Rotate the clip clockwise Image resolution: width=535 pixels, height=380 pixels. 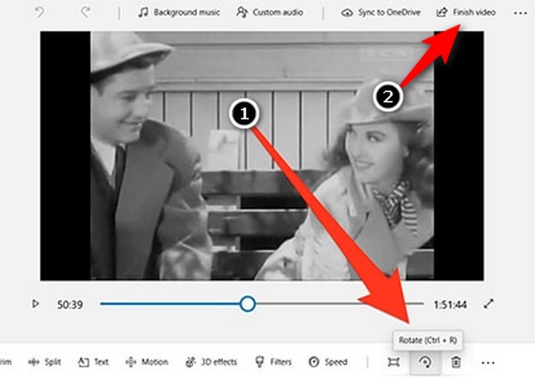(425, 362)
